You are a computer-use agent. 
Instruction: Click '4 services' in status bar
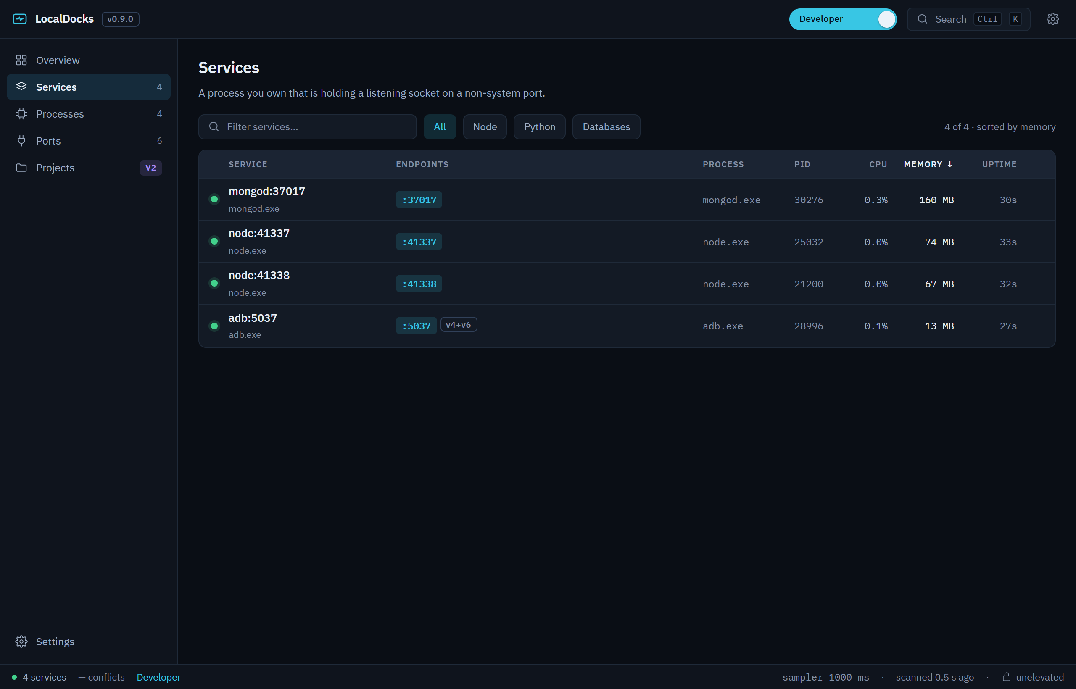pos(44,677)
